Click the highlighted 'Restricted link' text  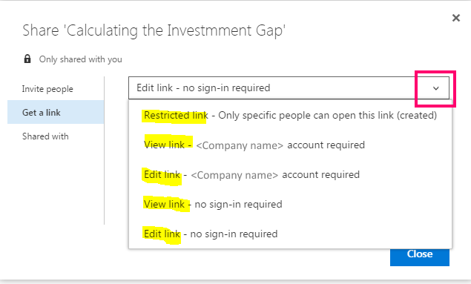coord(176,115)
